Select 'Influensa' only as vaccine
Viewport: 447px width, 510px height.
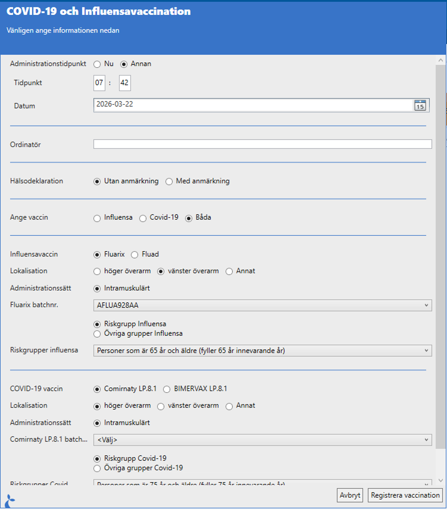click(97, 218)
